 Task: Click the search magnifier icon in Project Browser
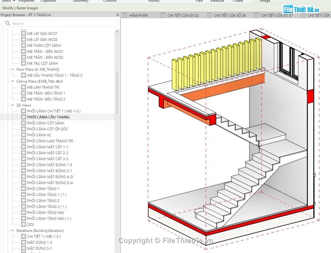point(8,23)
